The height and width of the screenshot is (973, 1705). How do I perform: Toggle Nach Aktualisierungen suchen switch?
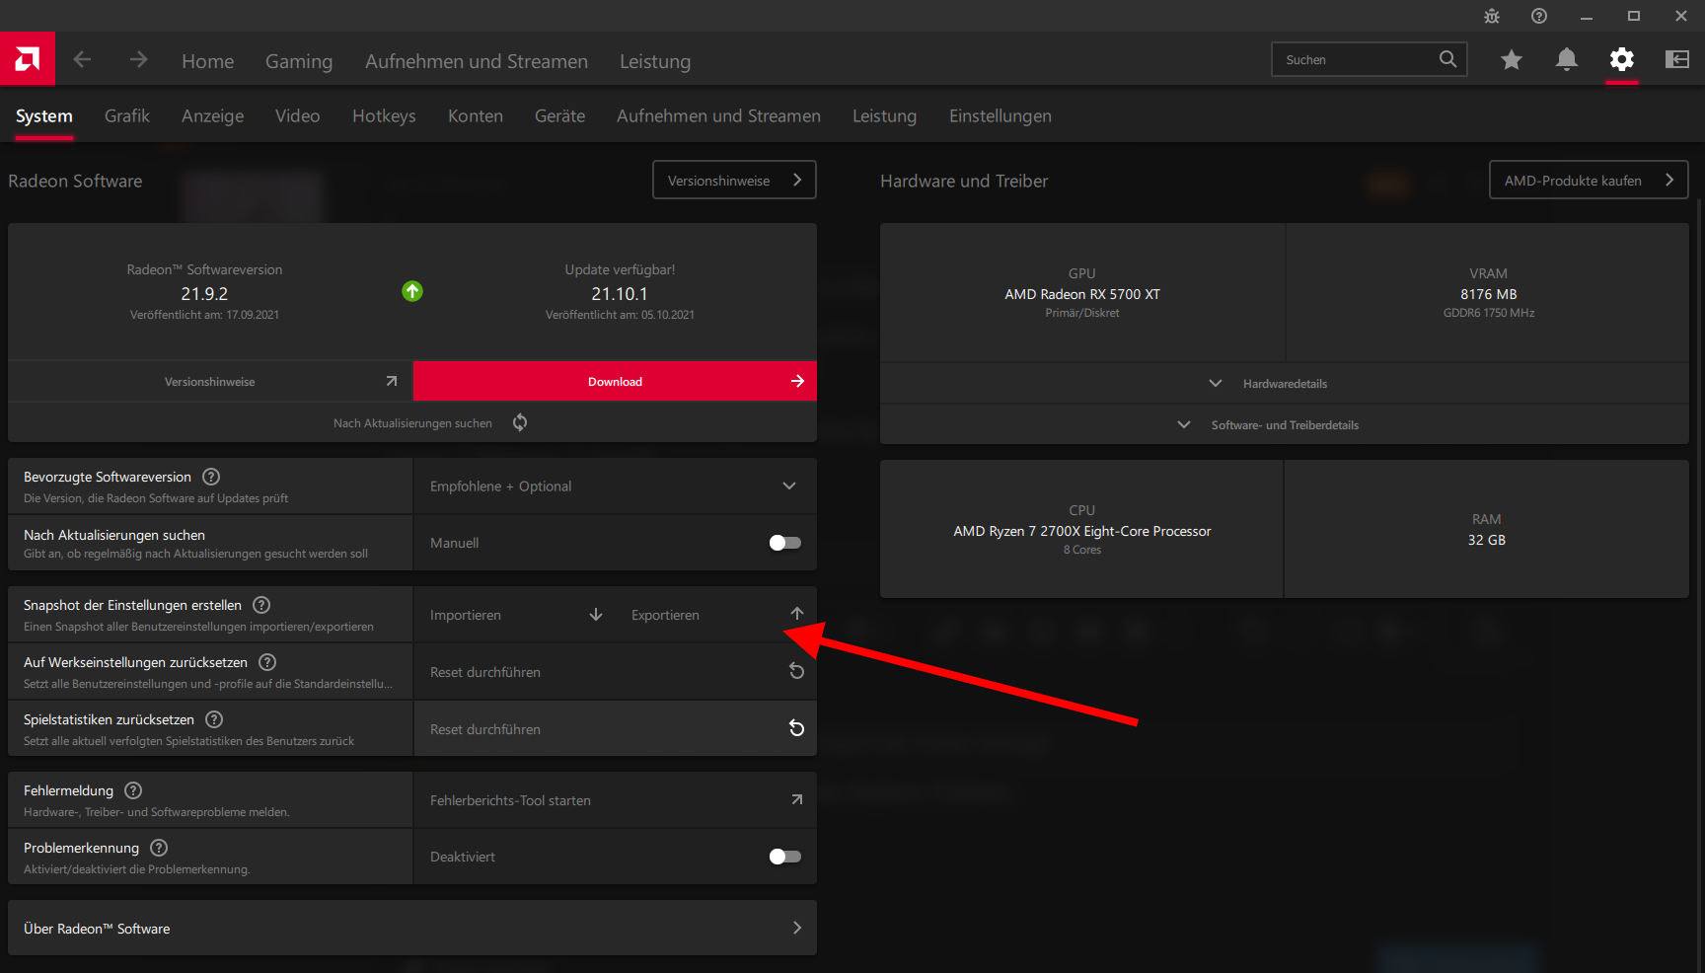click(x=785, y=543)
